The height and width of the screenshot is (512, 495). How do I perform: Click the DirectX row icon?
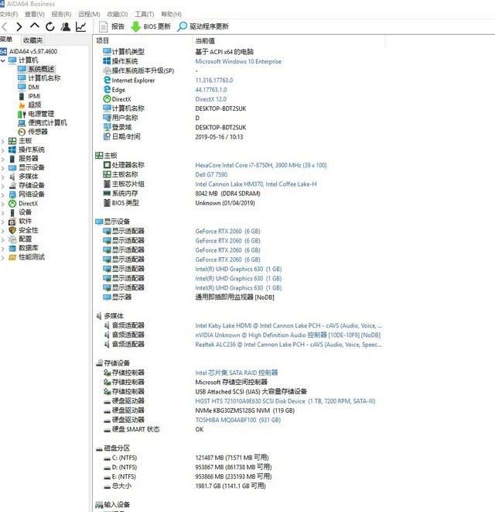click(x=107, y=99)
